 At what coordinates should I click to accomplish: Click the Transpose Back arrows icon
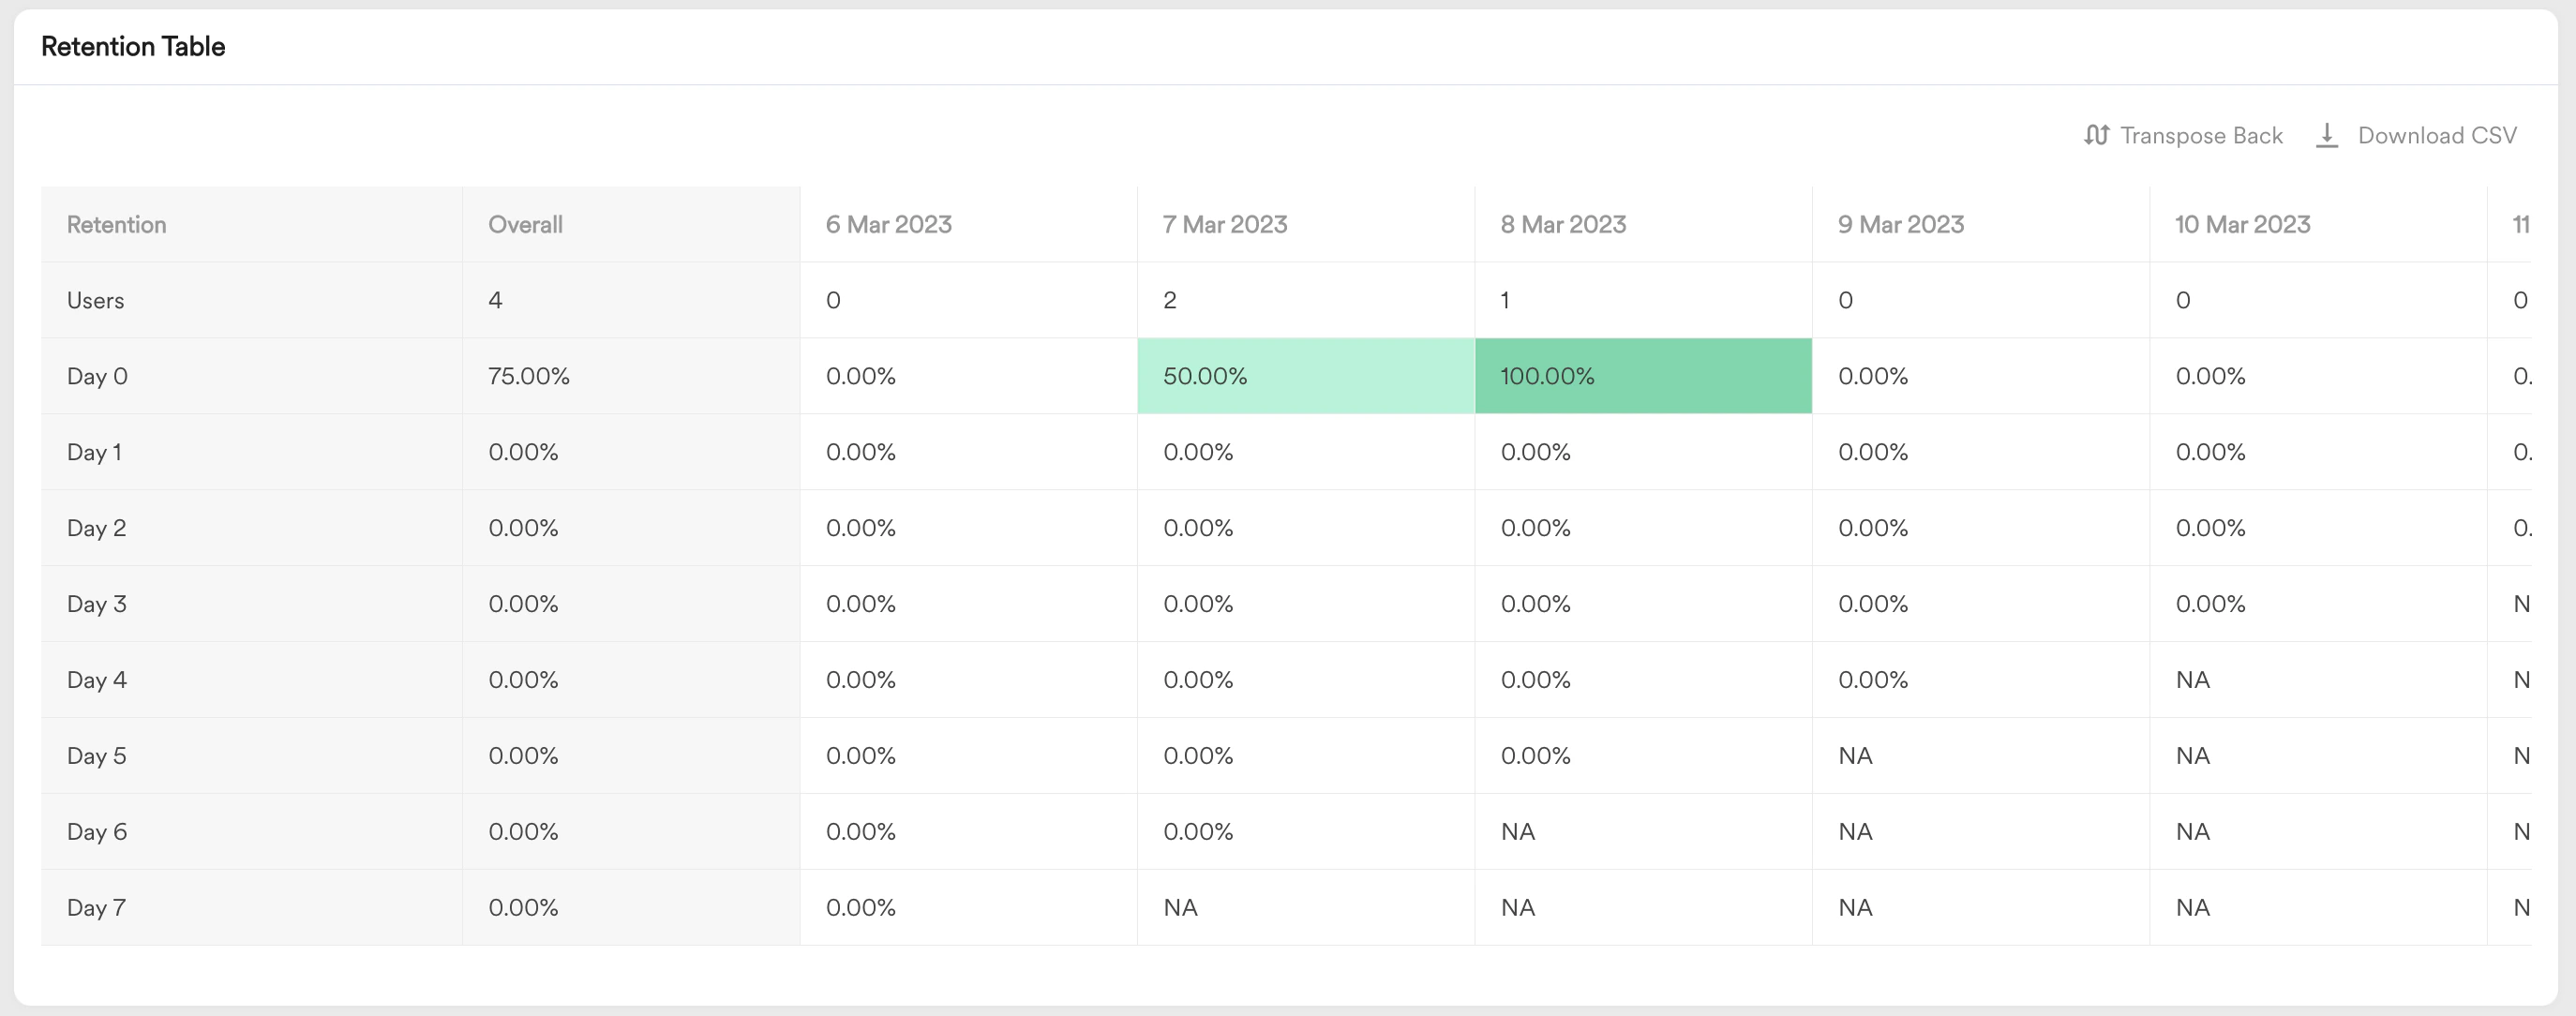(2096, 135)
